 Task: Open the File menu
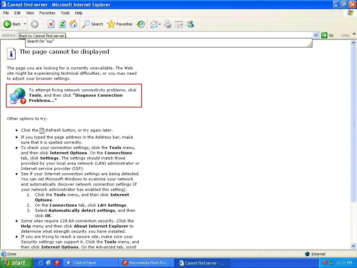[x=6, y=13]
